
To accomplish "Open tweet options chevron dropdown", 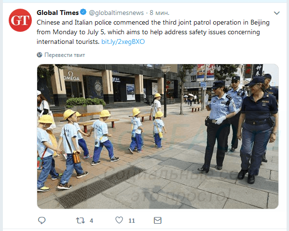I will (x=276, y=13).
